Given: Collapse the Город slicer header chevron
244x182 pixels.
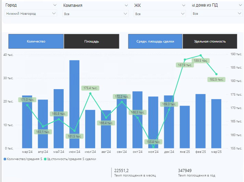Looking at the screenshot, I should click(x=55, y=5).
